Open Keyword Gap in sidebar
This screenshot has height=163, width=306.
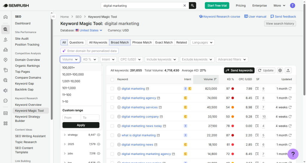pos(25,84)
